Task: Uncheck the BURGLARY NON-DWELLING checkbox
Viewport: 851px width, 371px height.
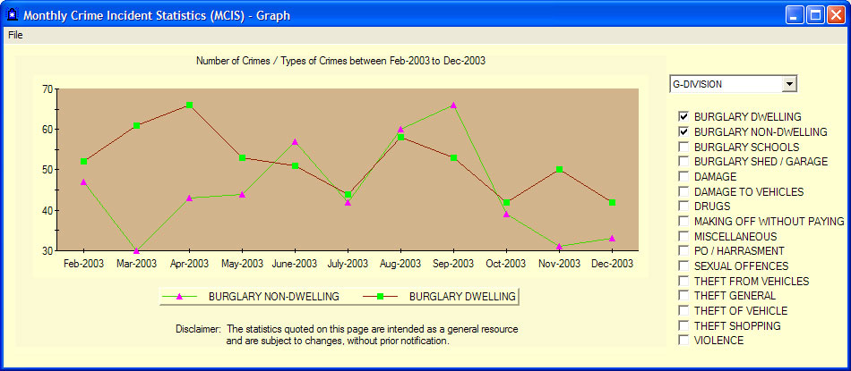Action: coord(684,132)
